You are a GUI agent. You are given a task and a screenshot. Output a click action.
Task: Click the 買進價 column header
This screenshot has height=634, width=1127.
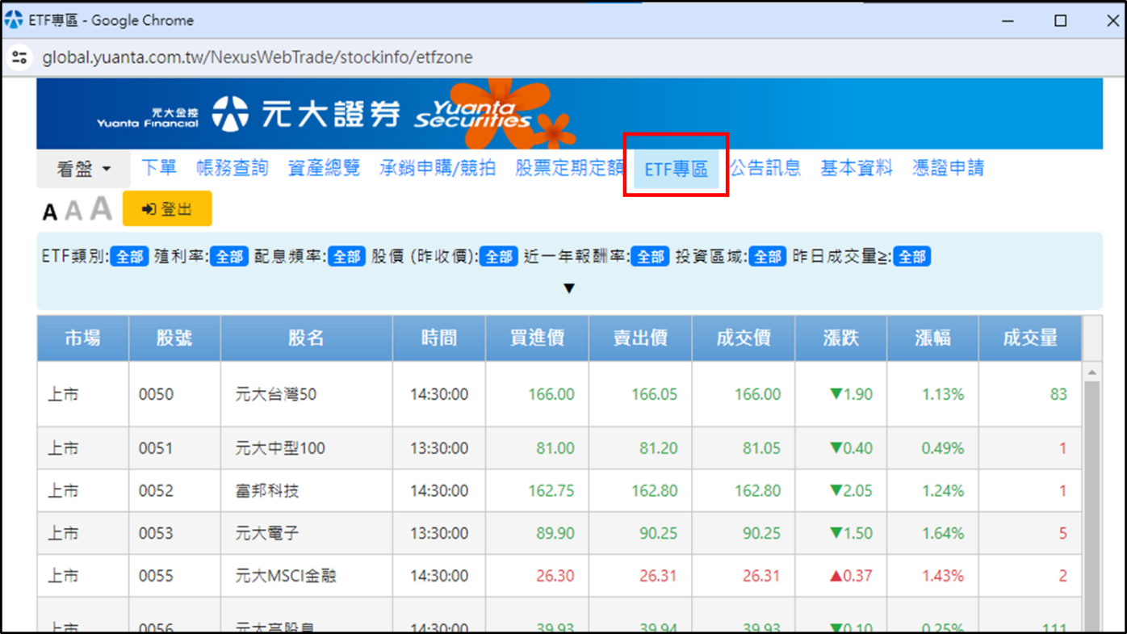[537, 338]
